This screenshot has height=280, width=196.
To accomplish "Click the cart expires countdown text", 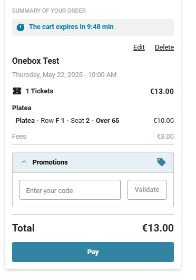I will [x=71, y=27].
